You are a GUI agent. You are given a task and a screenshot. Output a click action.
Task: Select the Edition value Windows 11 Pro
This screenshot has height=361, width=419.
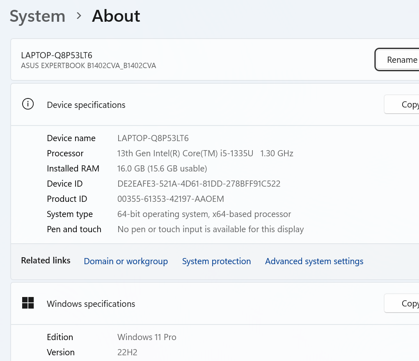147,337
